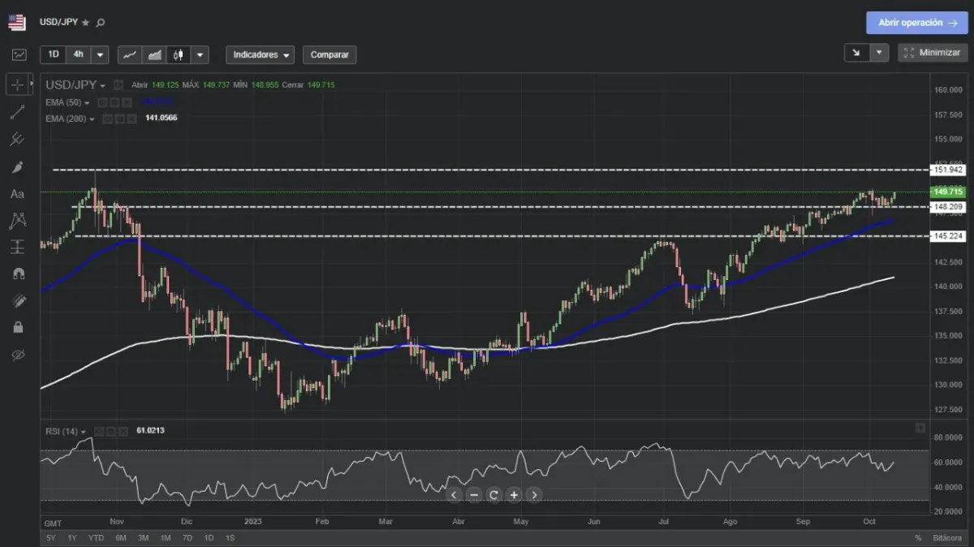
Task: Remove the RSI (14) indicator
Action: click(123, 432)
